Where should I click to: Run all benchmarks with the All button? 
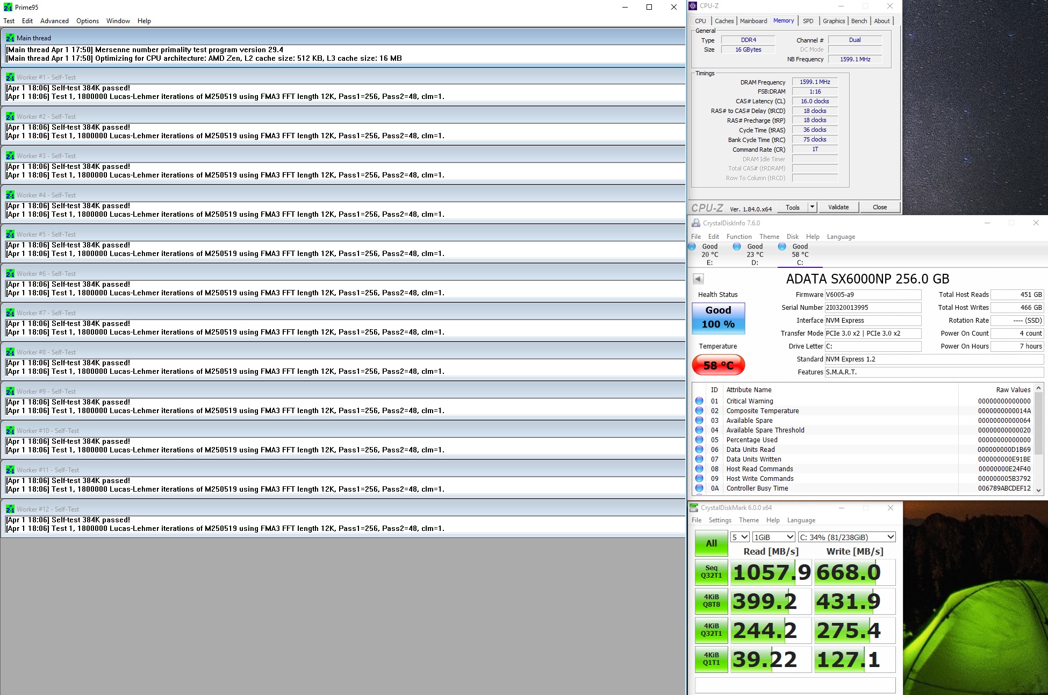pos(712,543)
